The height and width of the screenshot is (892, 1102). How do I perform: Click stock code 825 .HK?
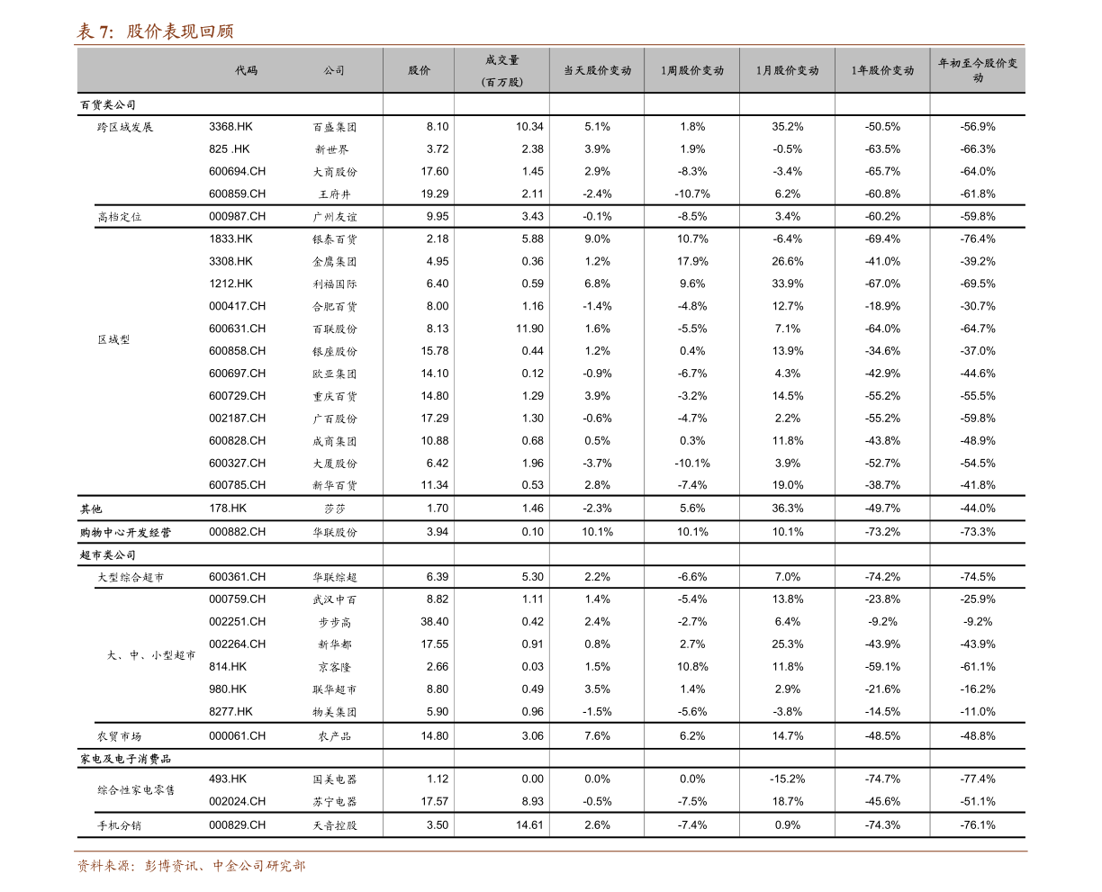point(229,149)
